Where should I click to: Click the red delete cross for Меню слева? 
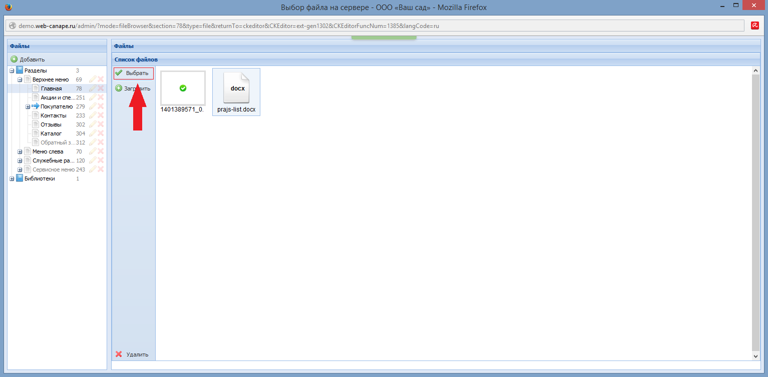click(x=101, y=151)
